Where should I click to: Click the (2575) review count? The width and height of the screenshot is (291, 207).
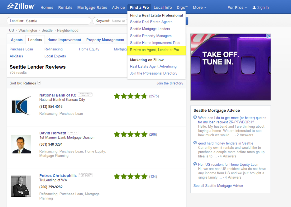(154, 96)
